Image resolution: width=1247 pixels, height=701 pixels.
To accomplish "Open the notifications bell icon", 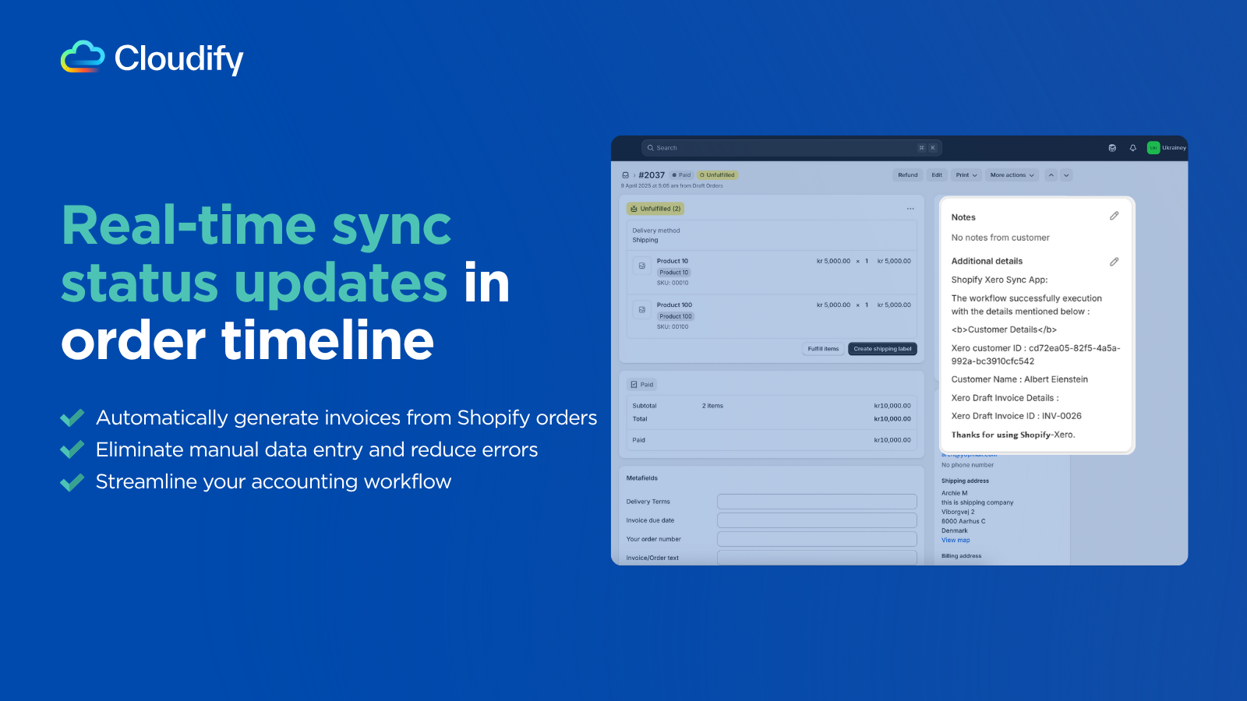I will [1132, 147].
